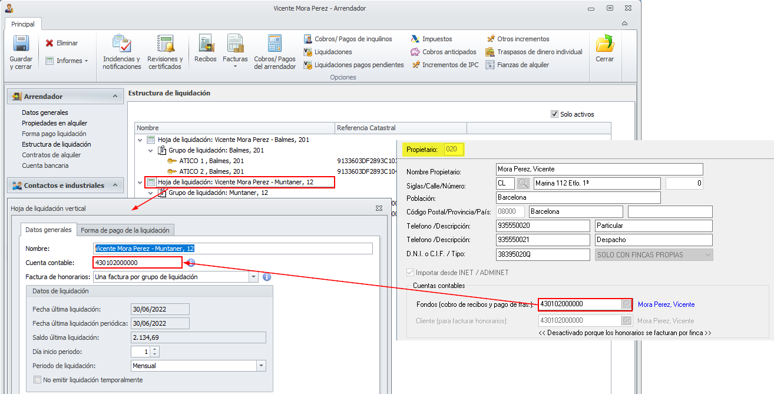Click Fondos account field 430102000000

pos(580,304)
